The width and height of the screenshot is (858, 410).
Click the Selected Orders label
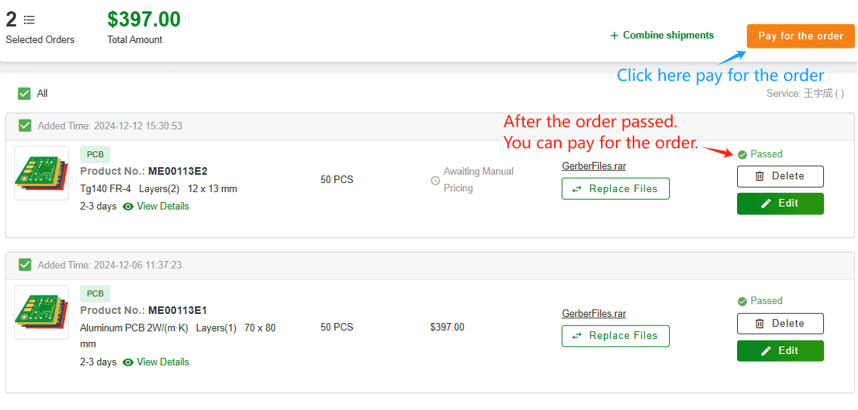(41, 39)
